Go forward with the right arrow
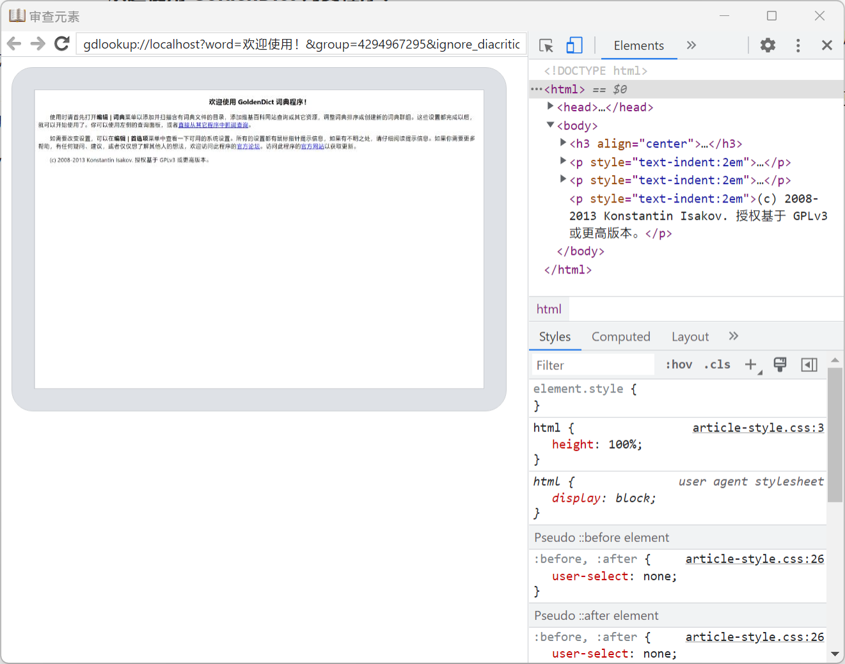 pos(38,43)
